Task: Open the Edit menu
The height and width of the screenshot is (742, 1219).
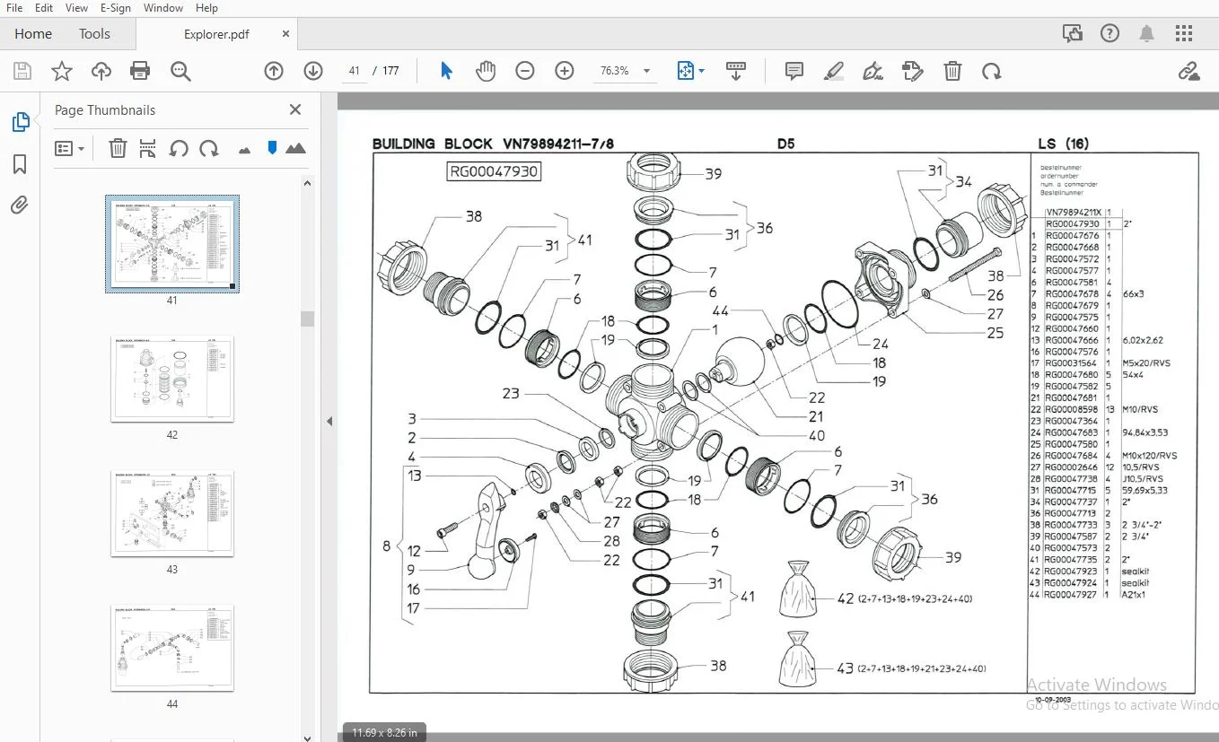Action: [x=44, y=8]
